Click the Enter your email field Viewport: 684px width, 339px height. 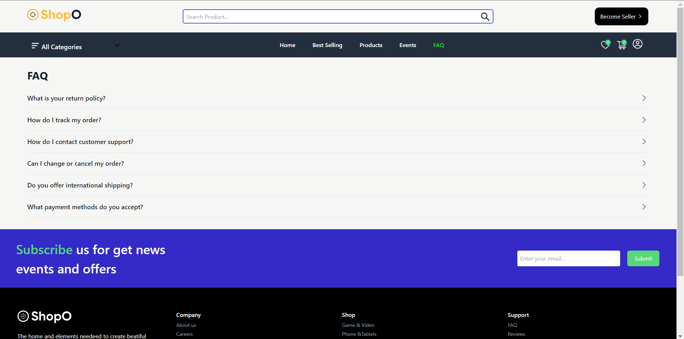[x=568, y=258]
